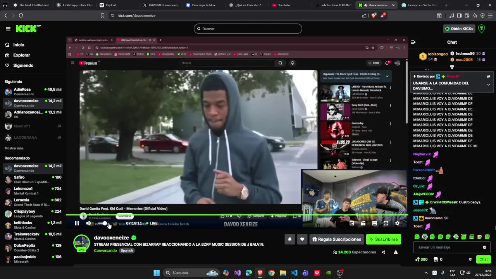Image resolution: width=496 pixels, height=279 pixels.
Task: Switch to DAVISMO Community tab
Action: (x=161, y=5)
